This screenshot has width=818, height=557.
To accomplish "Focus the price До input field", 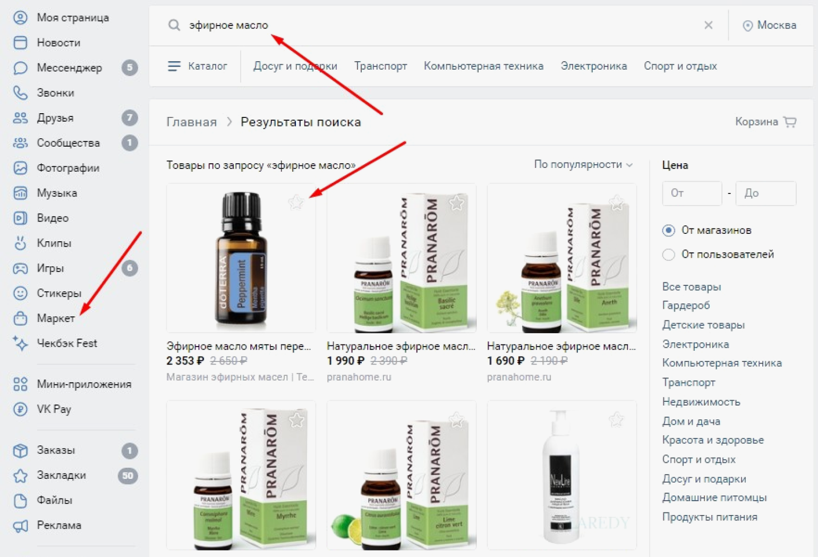I will [x=766, y=193].
